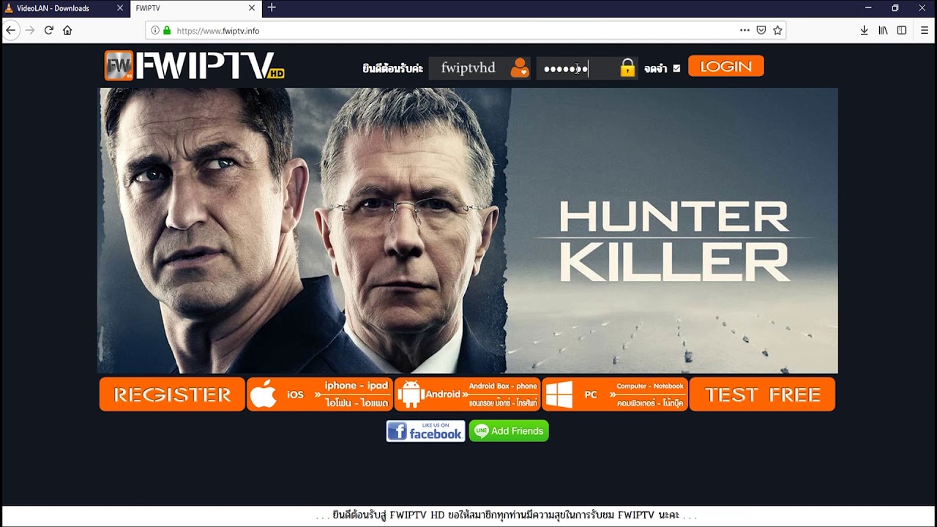The height and width of the screenshot is (527, 937).
Task: Click the TEST FREE button
Action: coord(762,395)
